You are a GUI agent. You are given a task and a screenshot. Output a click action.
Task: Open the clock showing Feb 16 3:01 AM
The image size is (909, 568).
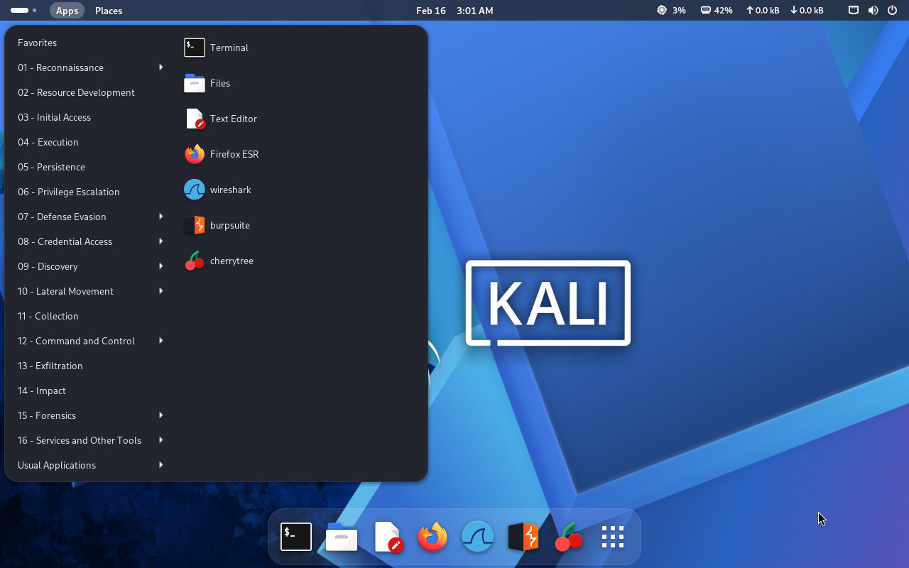[454, 11]
